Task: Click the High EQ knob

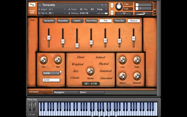Action: click(x=137, y=60)
